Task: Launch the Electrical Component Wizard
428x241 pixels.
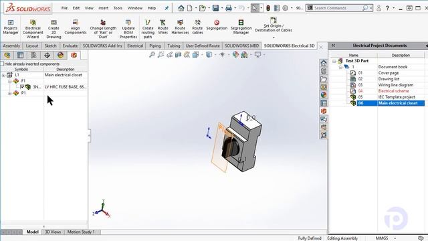Action: point(33,29)
